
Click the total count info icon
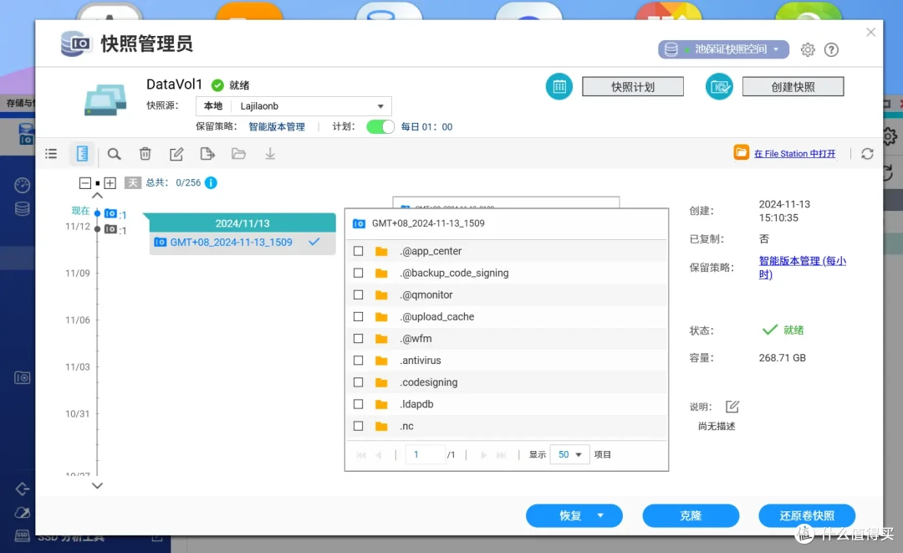point(211,182)
